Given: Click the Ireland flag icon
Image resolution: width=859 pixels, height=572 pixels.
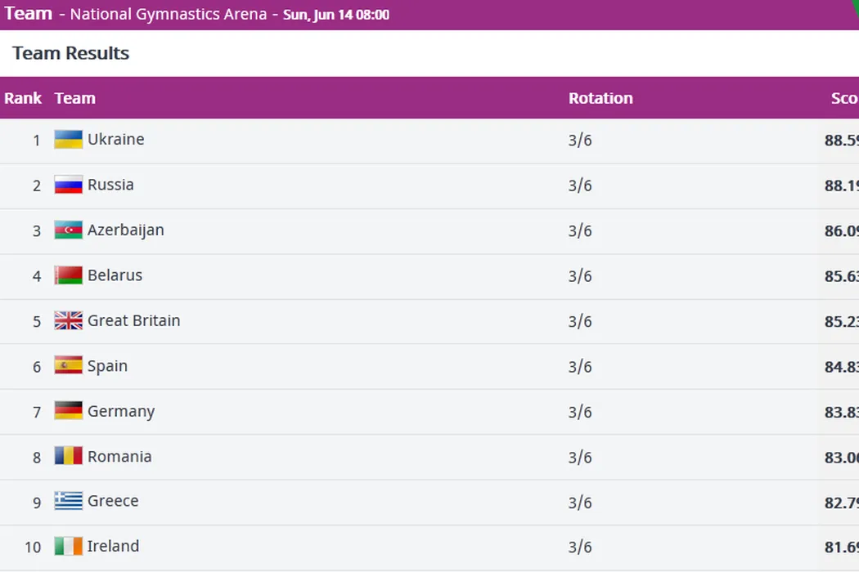Looking at the screenshot, I should click(x=69, y=546).
